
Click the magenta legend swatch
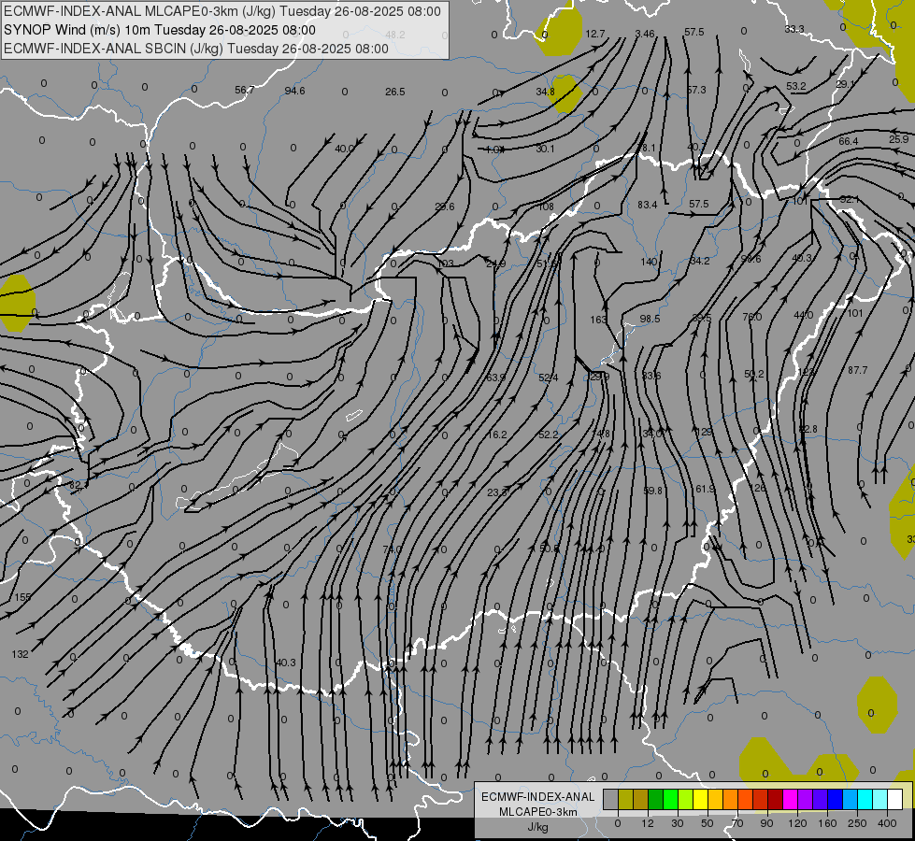791,799
